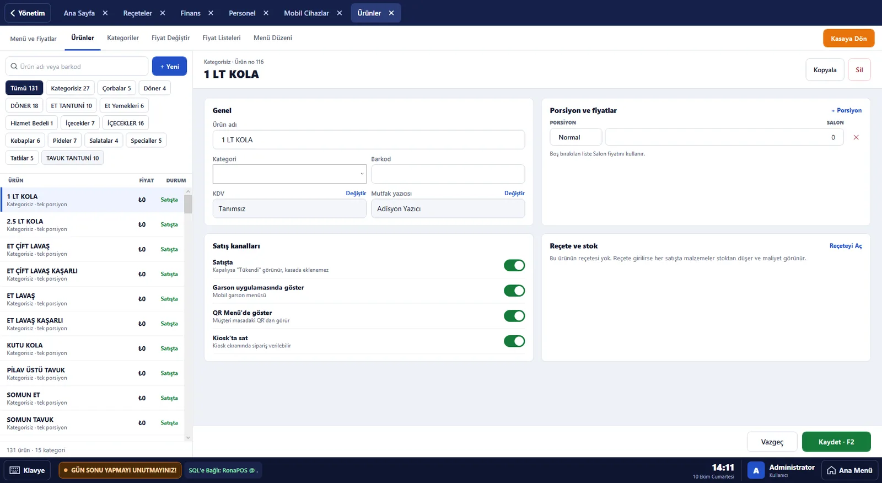Click the search magnifier icon

pyautogui.click(x=14, y=67)
